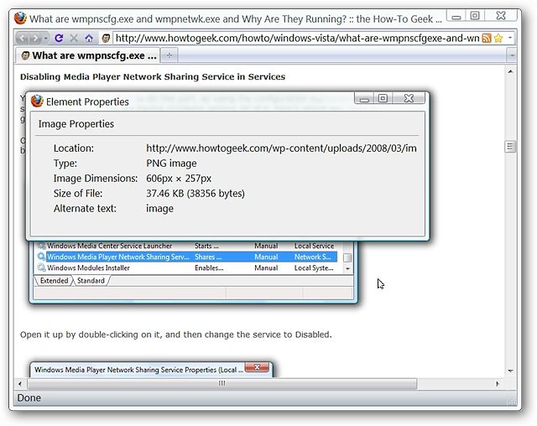The width and height of the screenshot is (537, 426).
Task: Bookmark page with the star icon
Action: [498, 38]
